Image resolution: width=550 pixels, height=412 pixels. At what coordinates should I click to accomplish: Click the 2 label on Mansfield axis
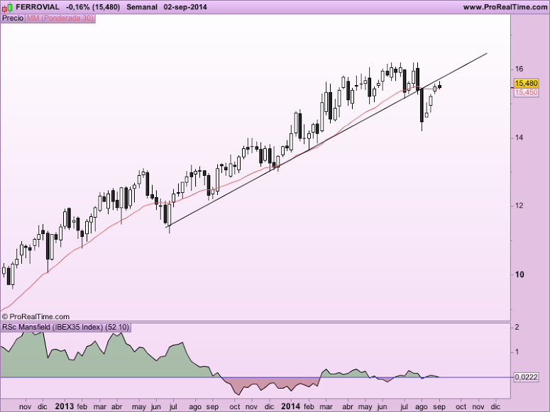pos(517,328)
